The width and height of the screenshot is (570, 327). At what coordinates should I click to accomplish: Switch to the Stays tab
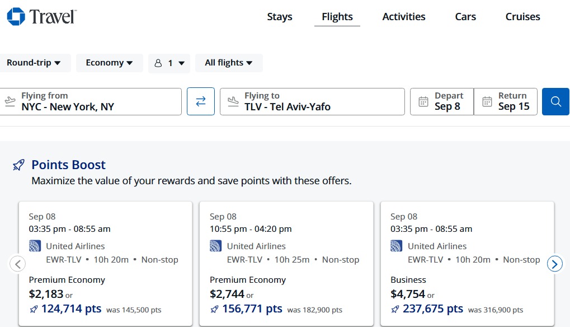(280, 17)
